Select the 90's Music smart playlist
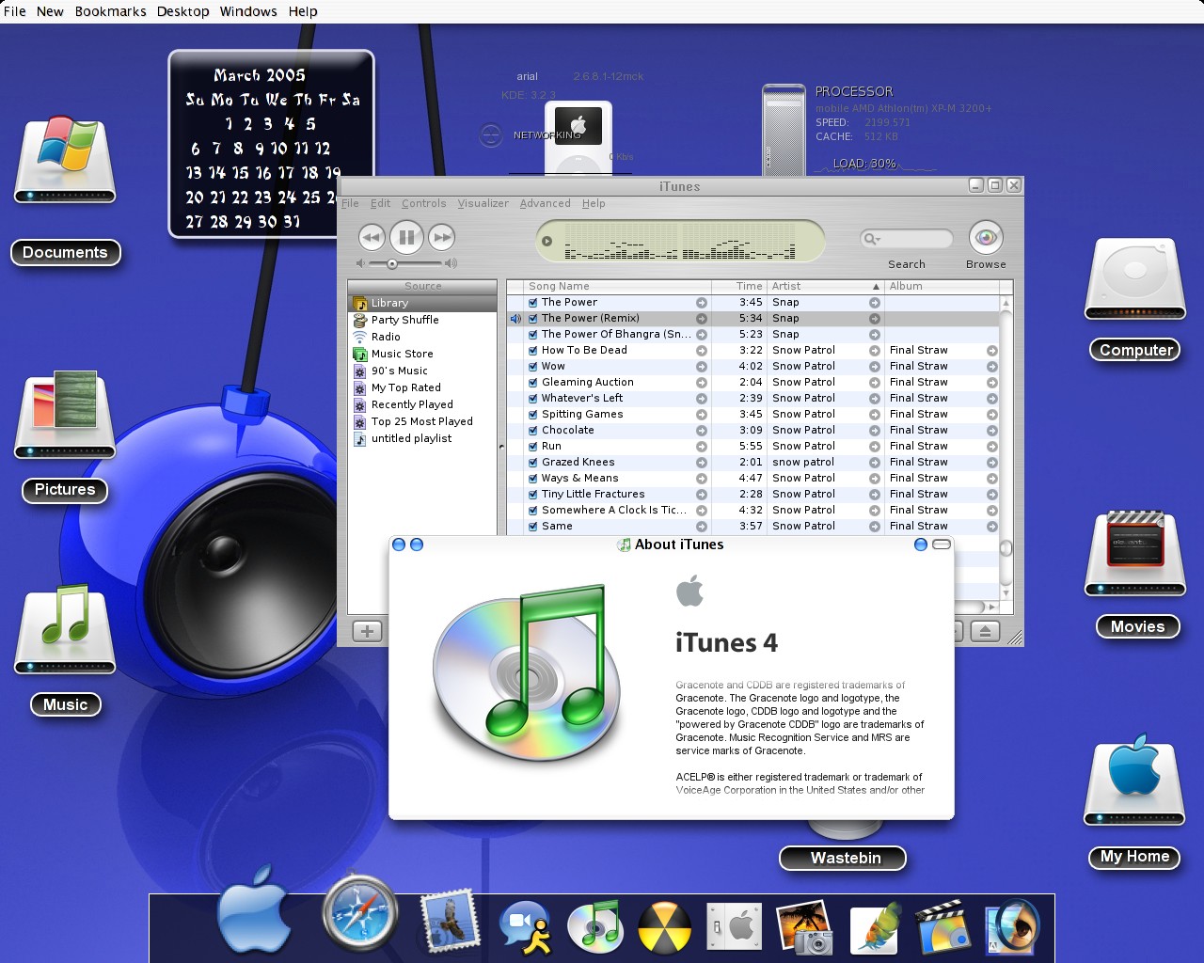Screen dimensions: 1204x963 pos(399,371)
